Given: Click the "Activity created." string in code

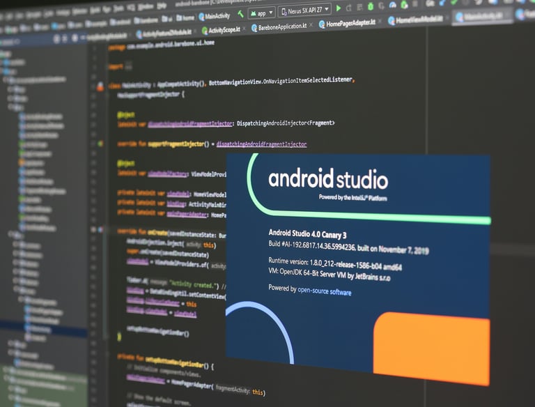Looking at the screenshot, I should click(194, 284).
